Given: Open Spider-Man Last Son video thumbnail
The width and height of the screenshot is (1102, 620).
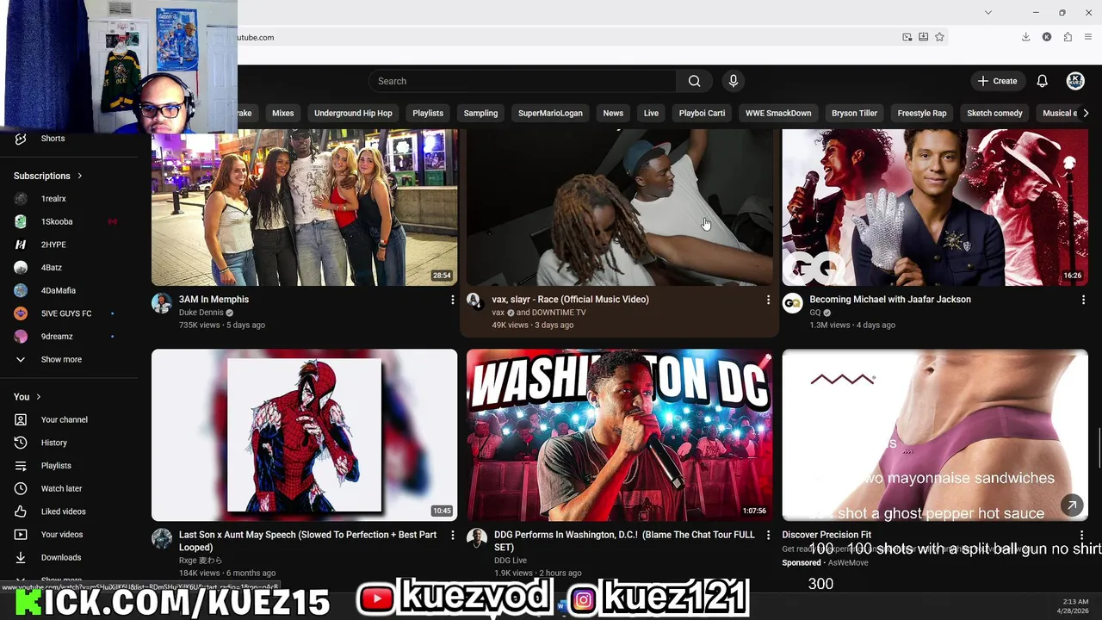Looking at the screenshot, I should tap(305, 435).
